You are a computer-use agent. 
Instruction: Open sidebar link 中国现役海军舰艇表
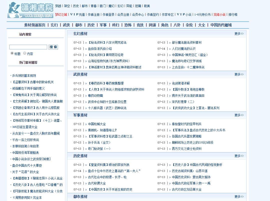(25, 153)
